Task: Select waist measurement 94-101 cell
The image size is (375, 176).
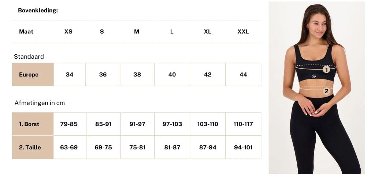Action: [243, 148]
